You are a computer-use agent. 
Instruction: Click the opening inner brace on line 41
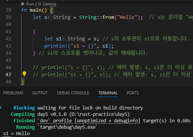point(34,32)
